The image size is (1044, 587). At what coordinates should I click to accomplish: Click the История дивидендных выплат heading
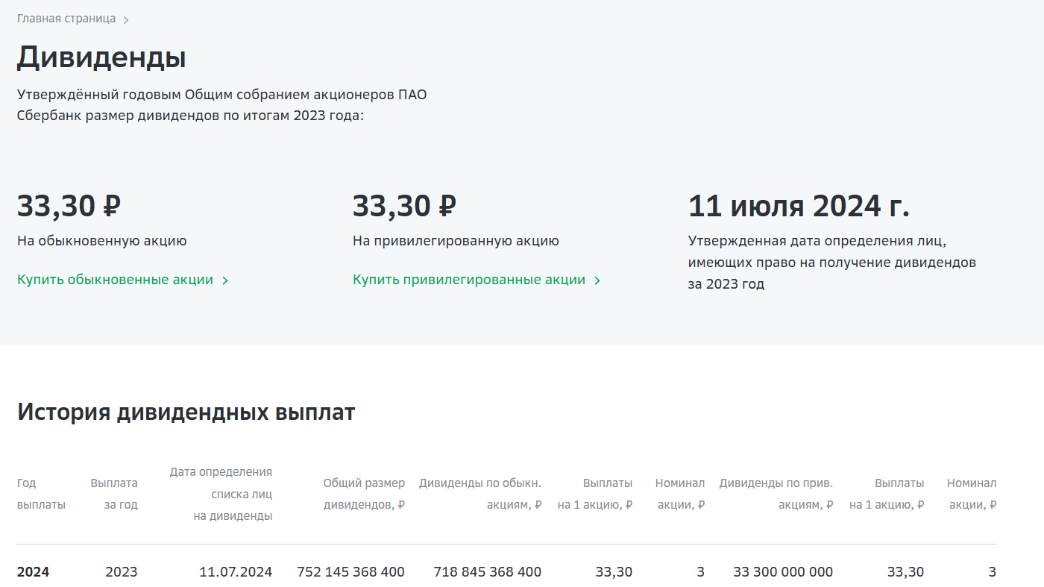tap(186, 412)
